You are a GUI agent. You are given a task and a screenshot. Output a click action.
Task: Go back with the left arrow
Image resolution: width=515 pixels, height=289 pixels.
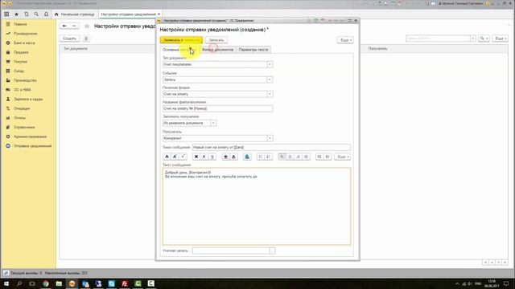coord(64,26)
